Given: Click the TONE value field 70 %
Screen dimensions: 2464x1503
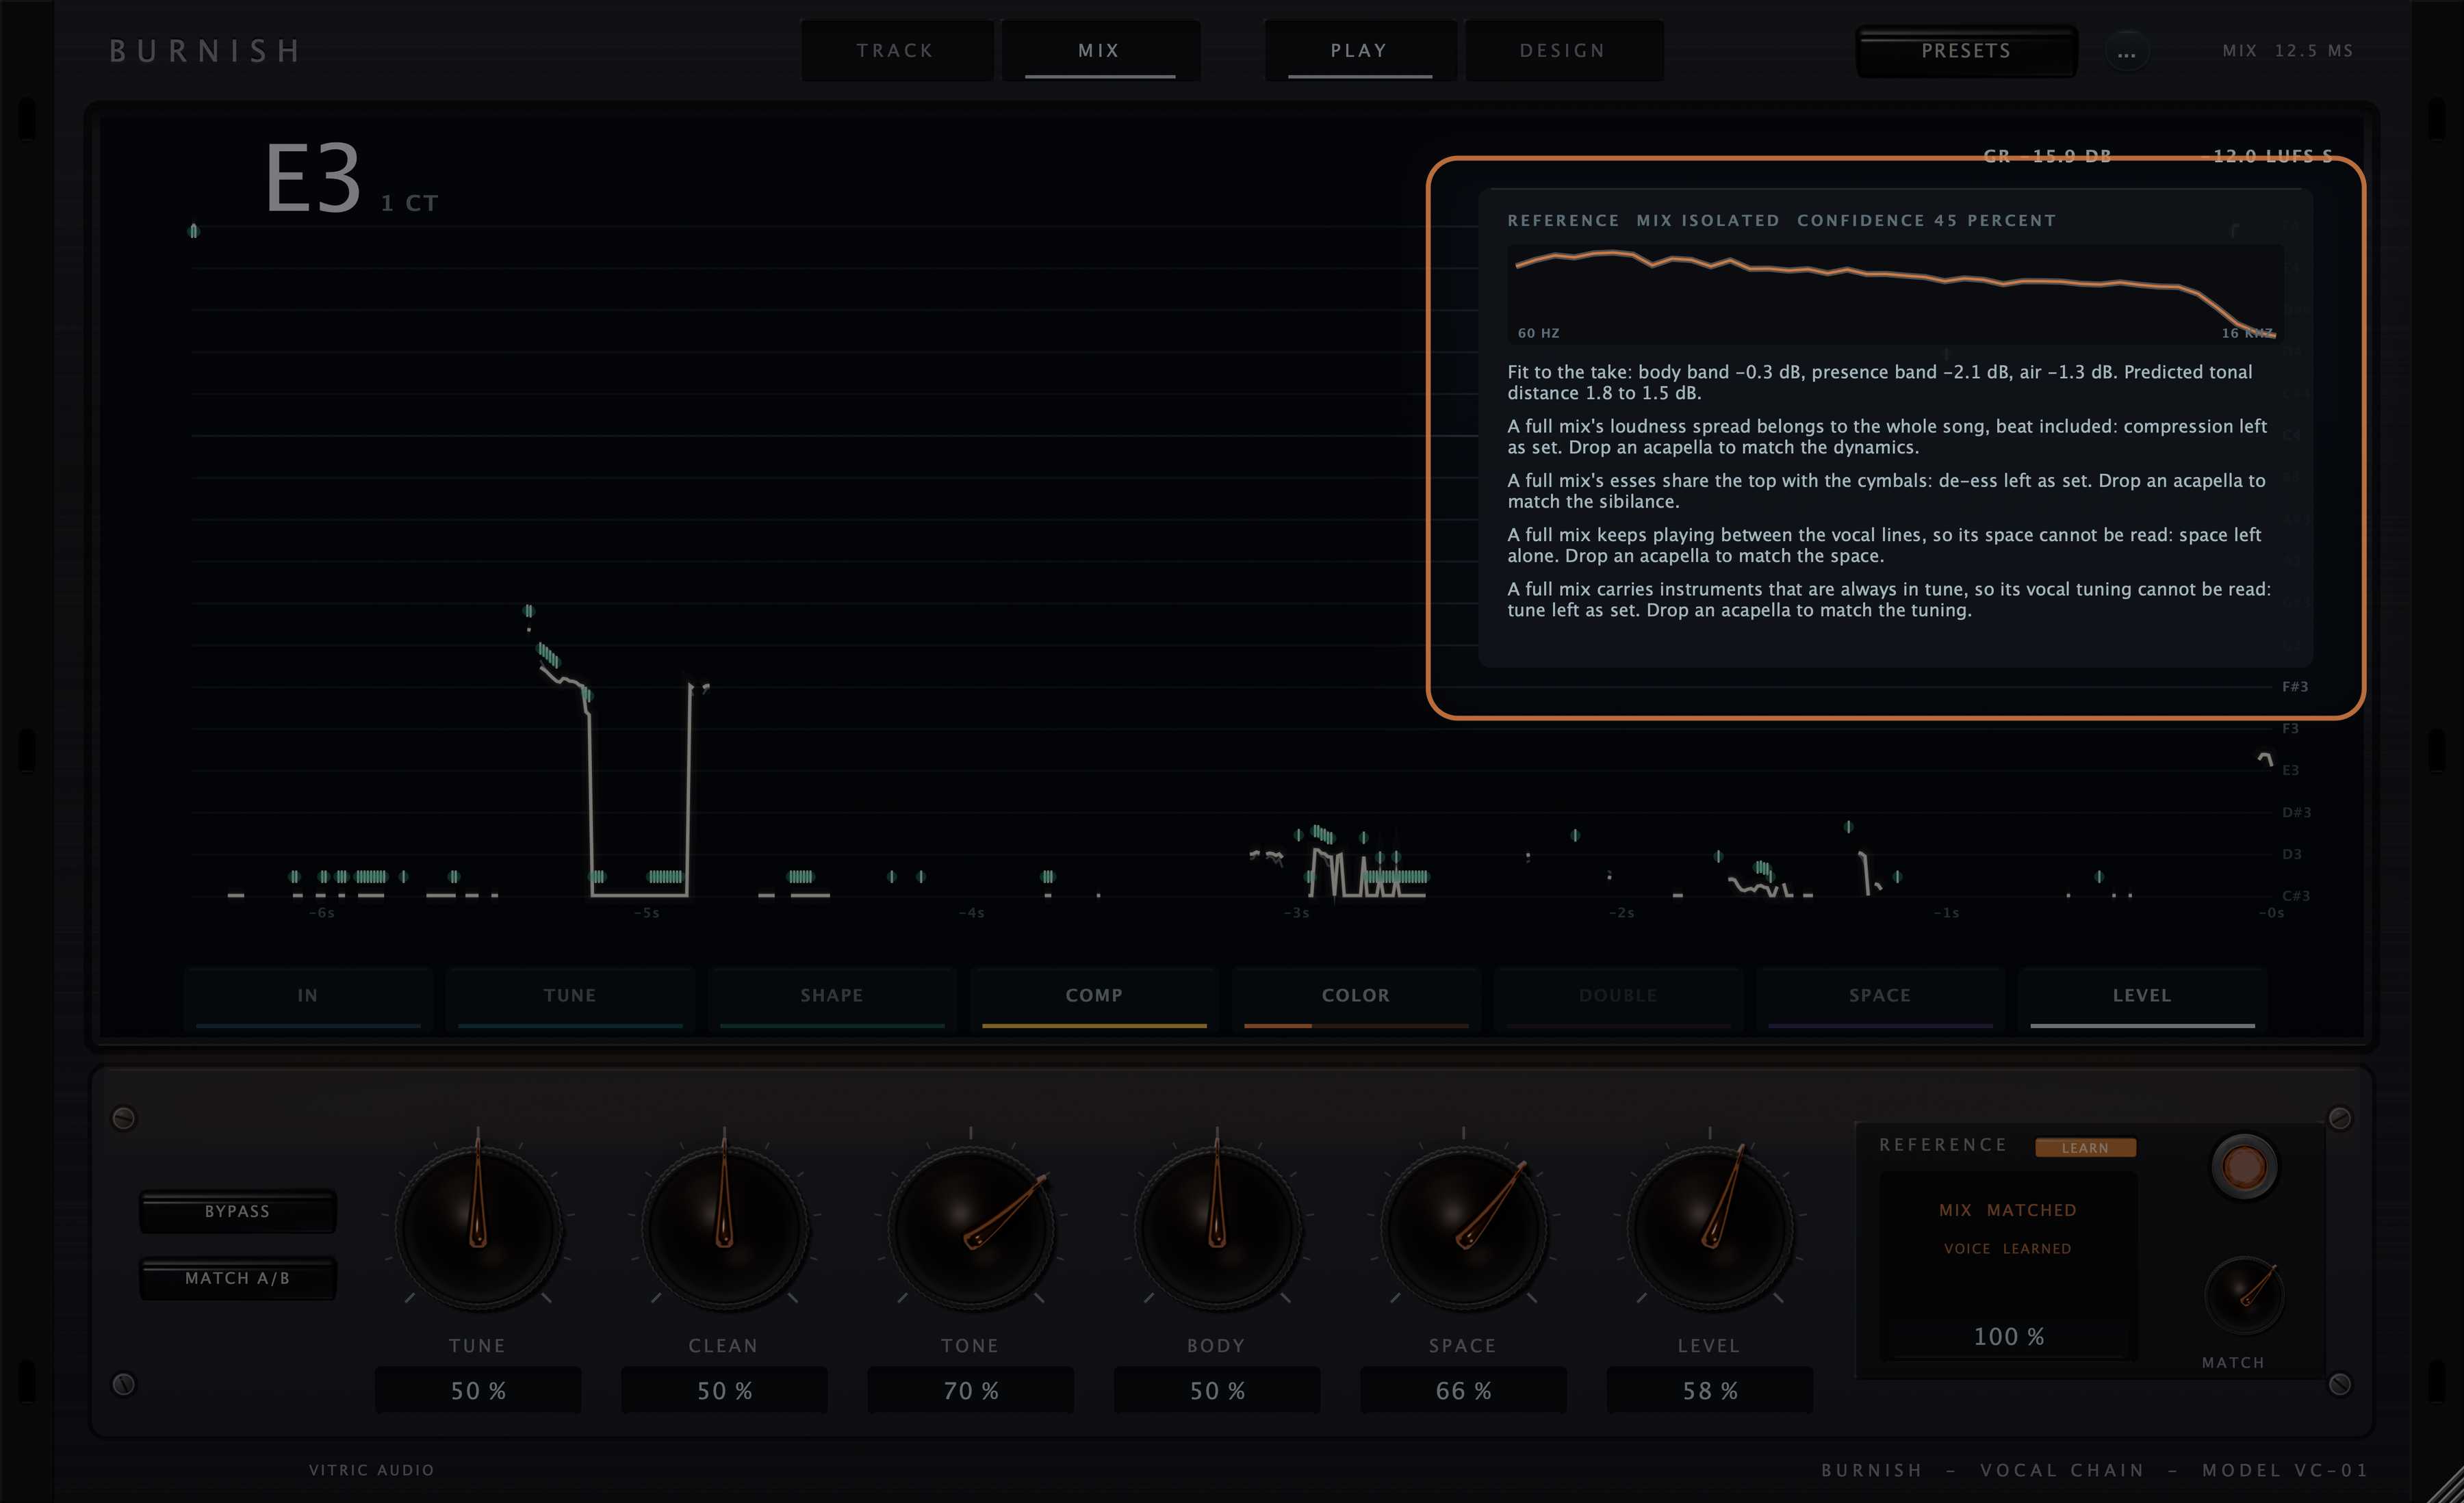Looking at the screenshot, I should pyautogui.click(x=971, y=1390).
